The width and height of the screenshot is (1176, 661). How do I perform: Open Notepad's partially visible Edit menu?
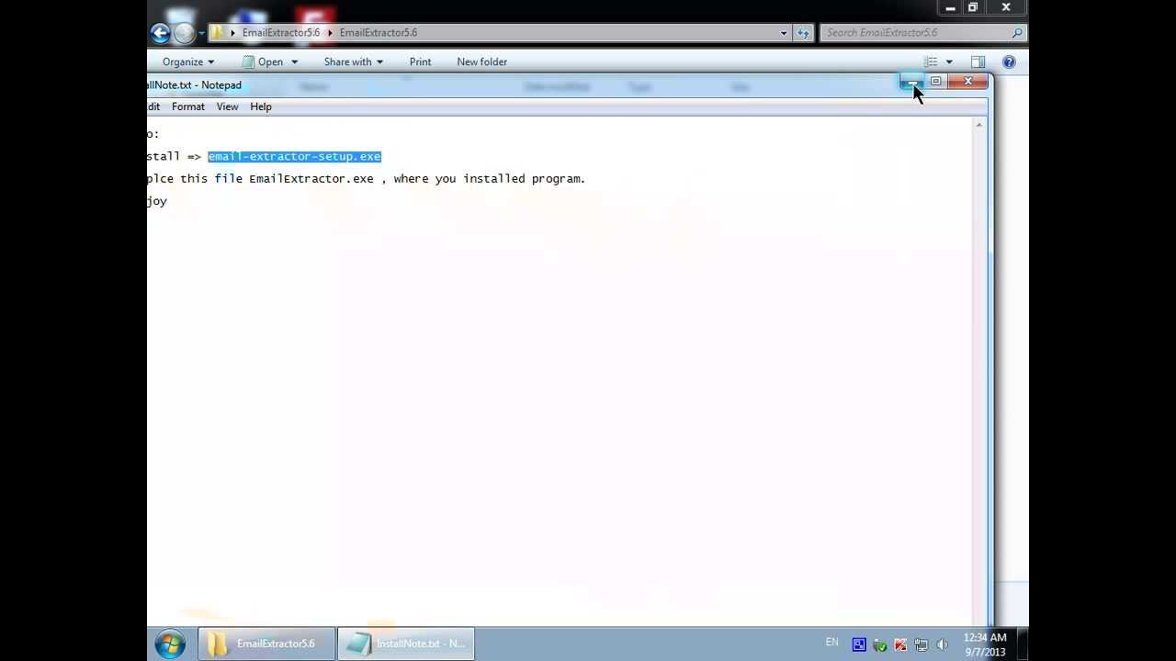(x=153, y=106)
